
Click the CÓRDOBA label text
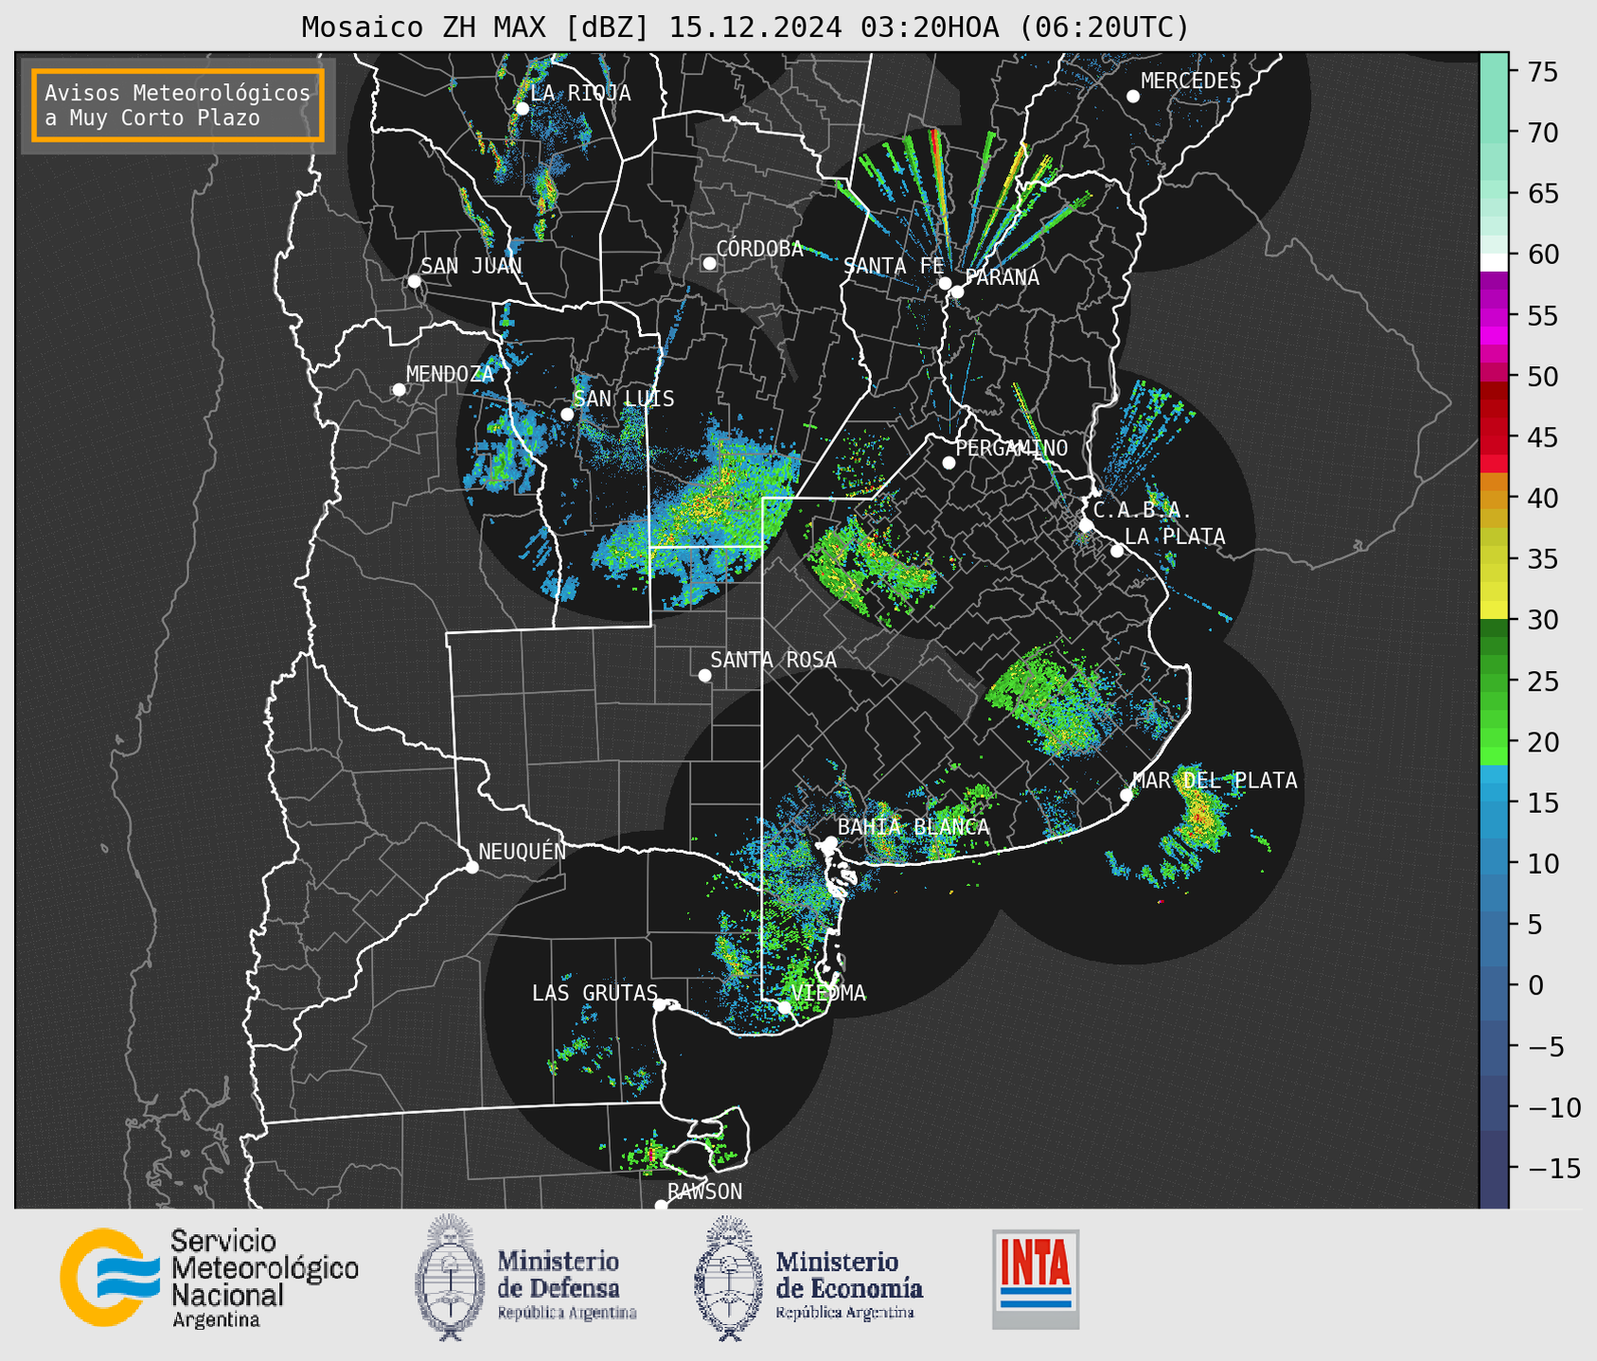[759, 249]
